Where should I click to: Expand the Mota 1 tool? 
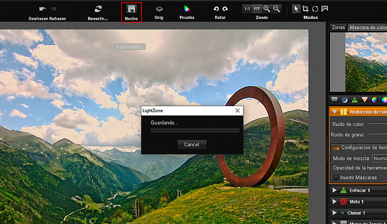pos(334,201)
